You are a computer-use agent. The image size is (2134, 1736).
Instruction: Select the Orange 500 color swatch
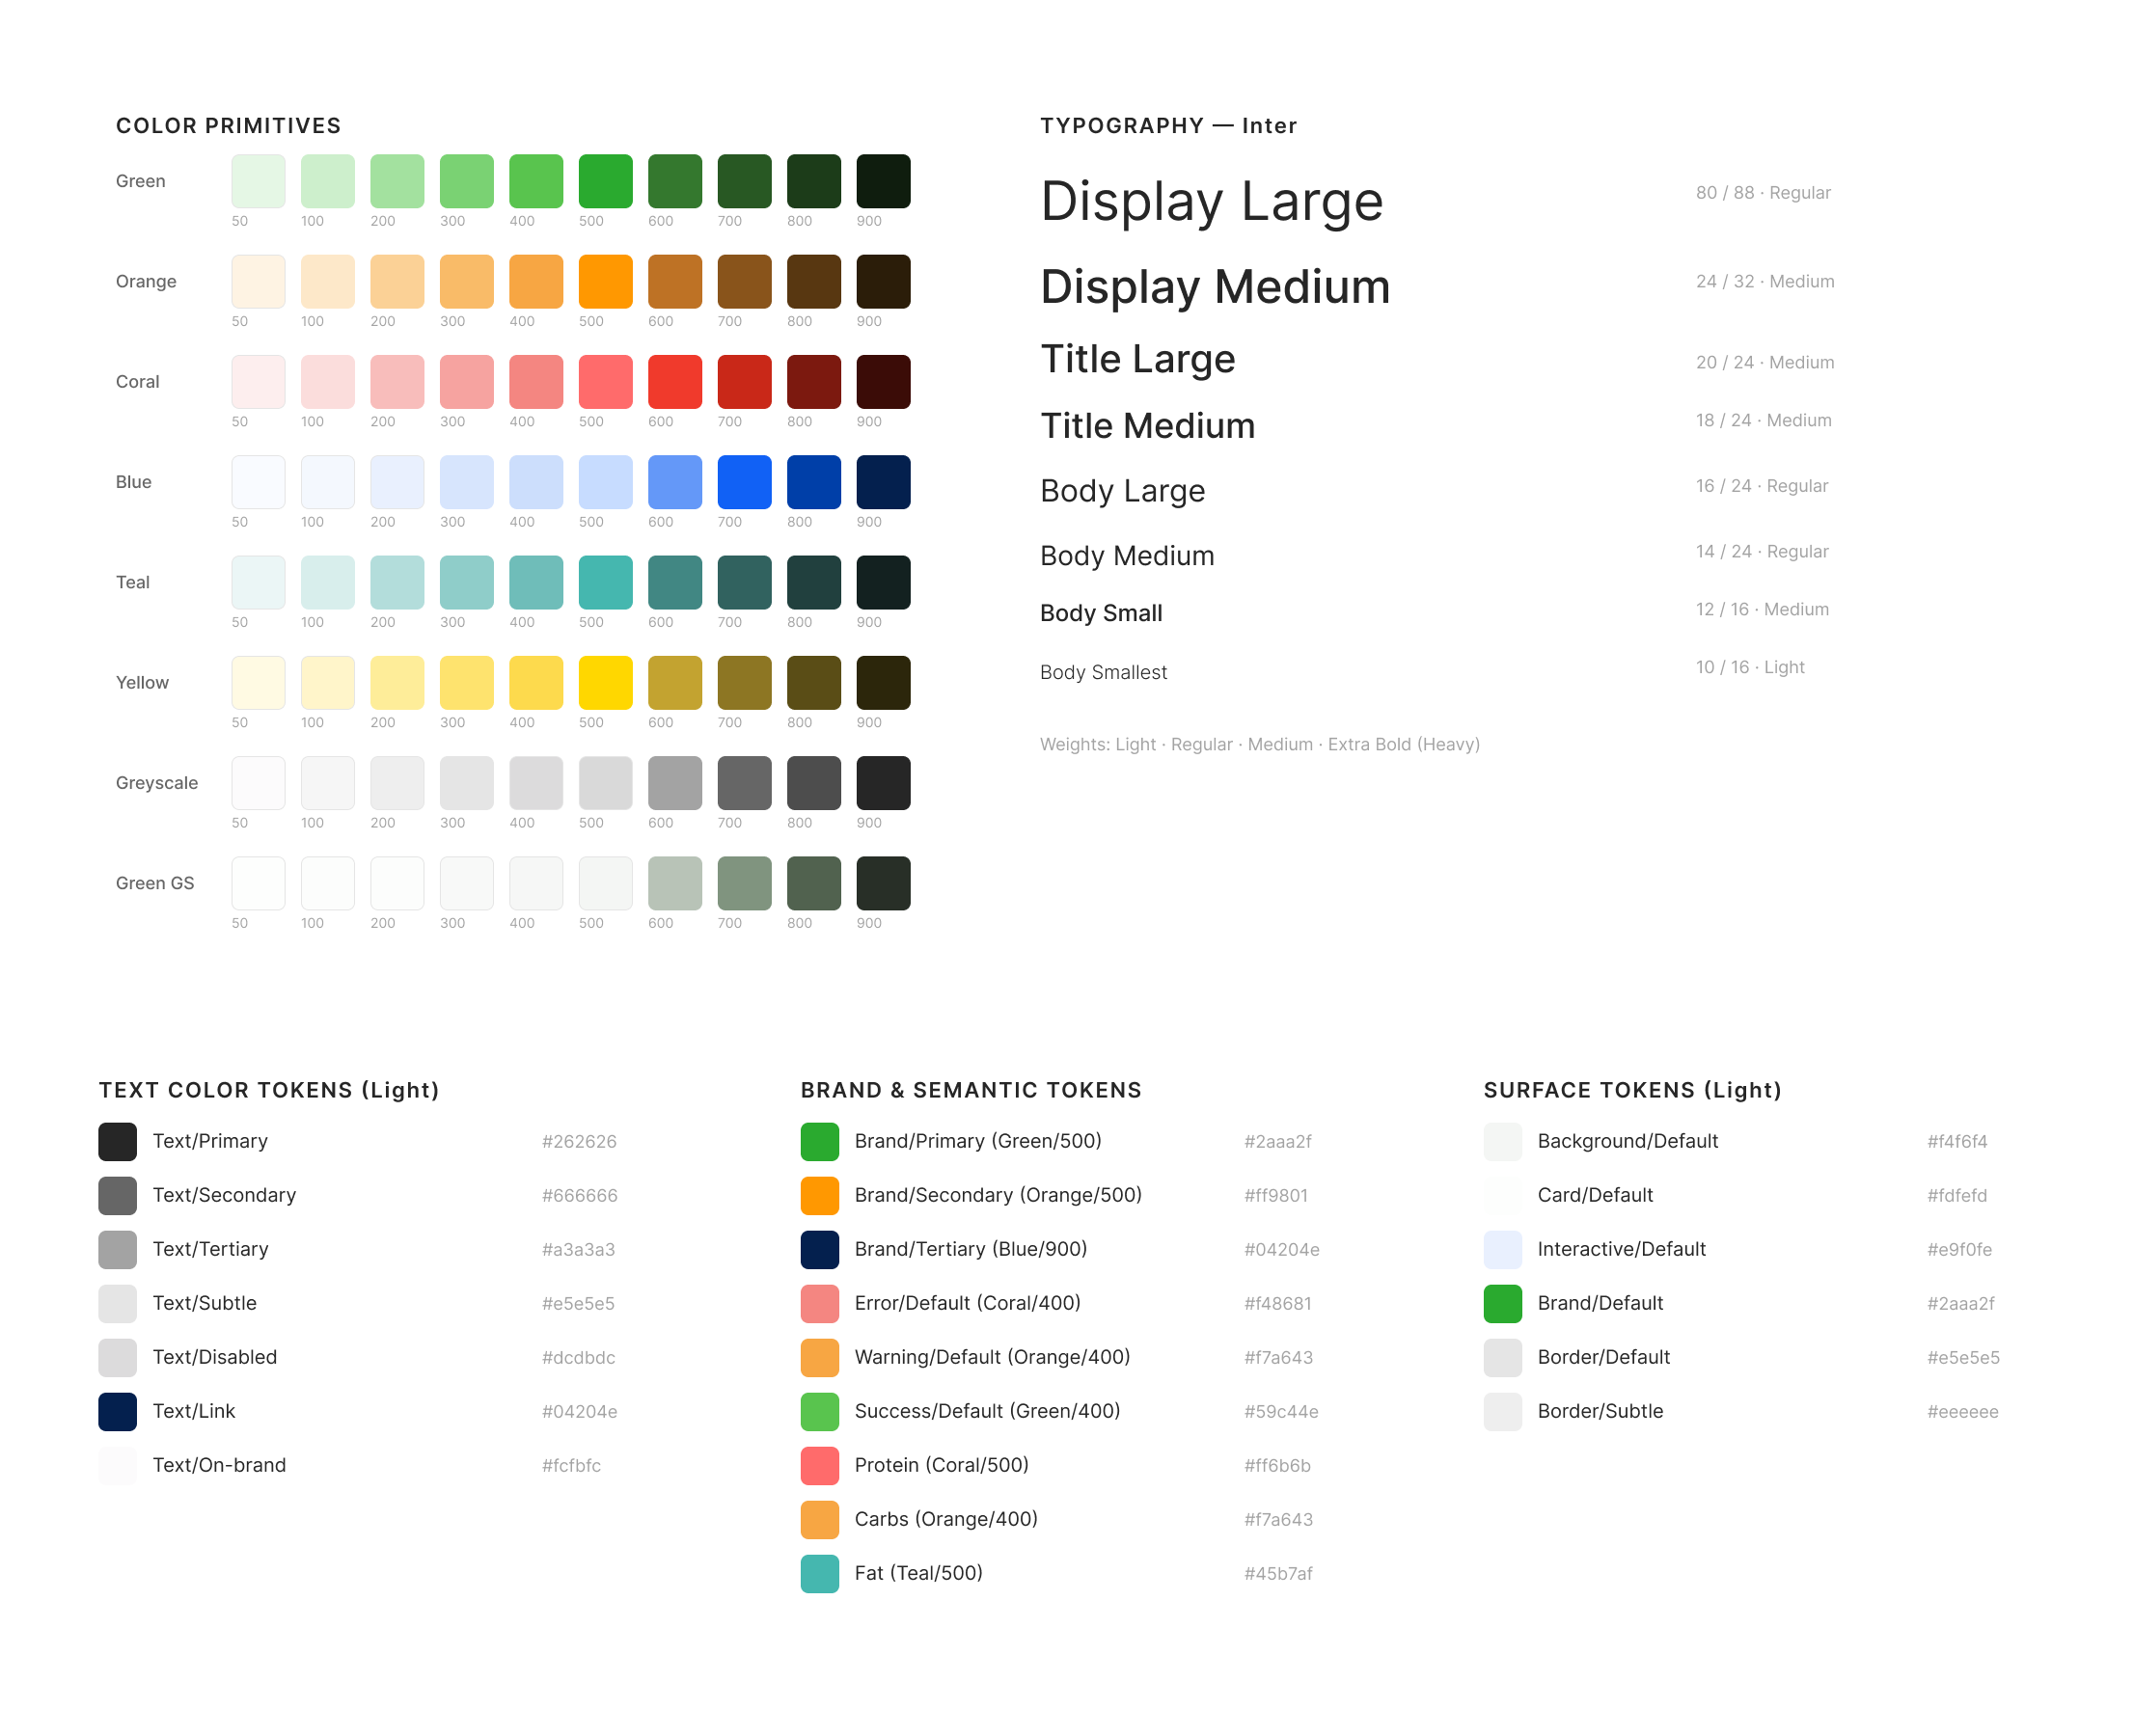pyautogui.click(x=604, y=281)
